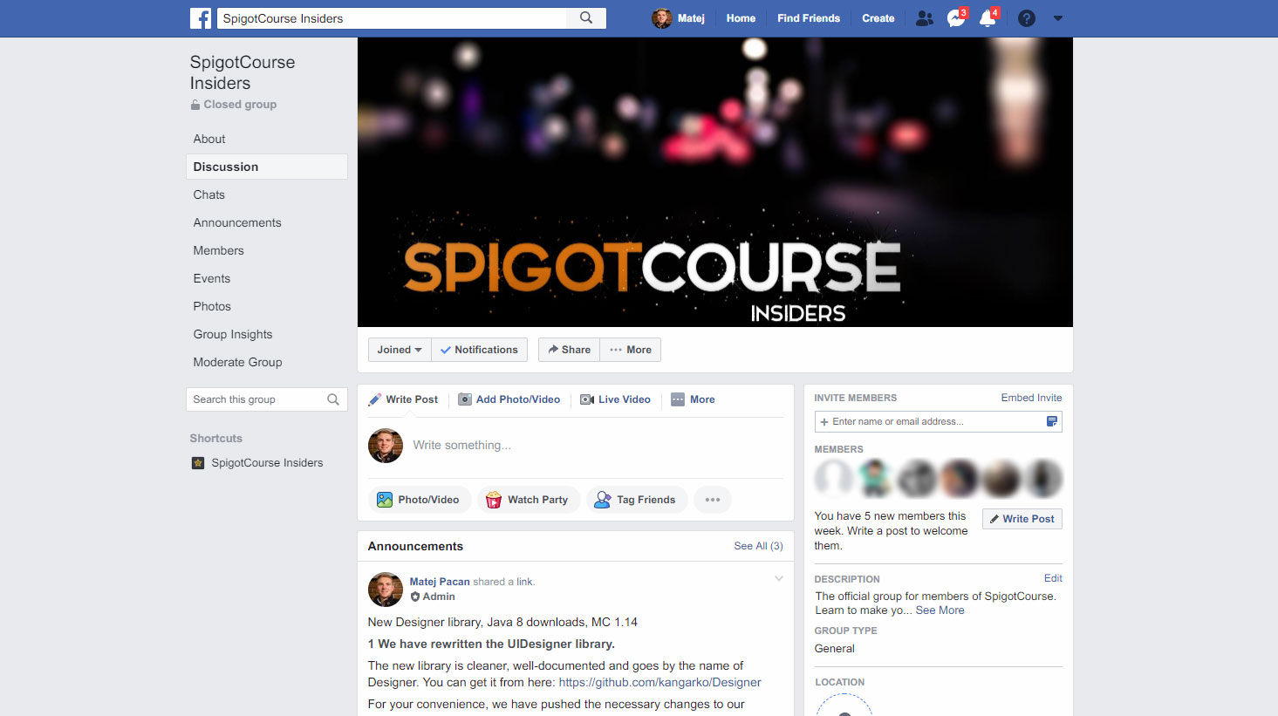1278x716 pixels.
Task: Click the Facebook logo icon
Action: pyautogui.click(x=201, y=18)
